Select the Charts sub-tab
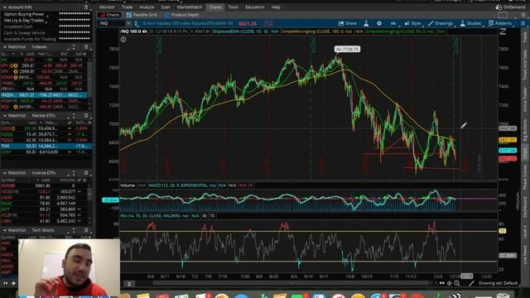This screenshot has height=298, width=530. (x=109, y=15)
